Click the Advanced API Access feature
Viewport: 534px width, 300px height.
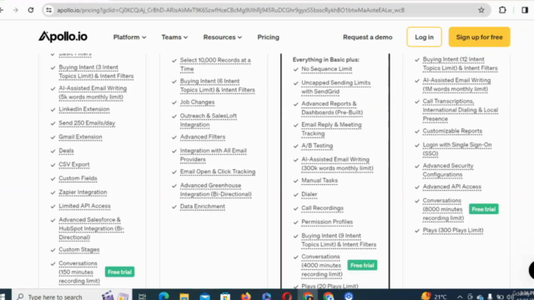452,187
